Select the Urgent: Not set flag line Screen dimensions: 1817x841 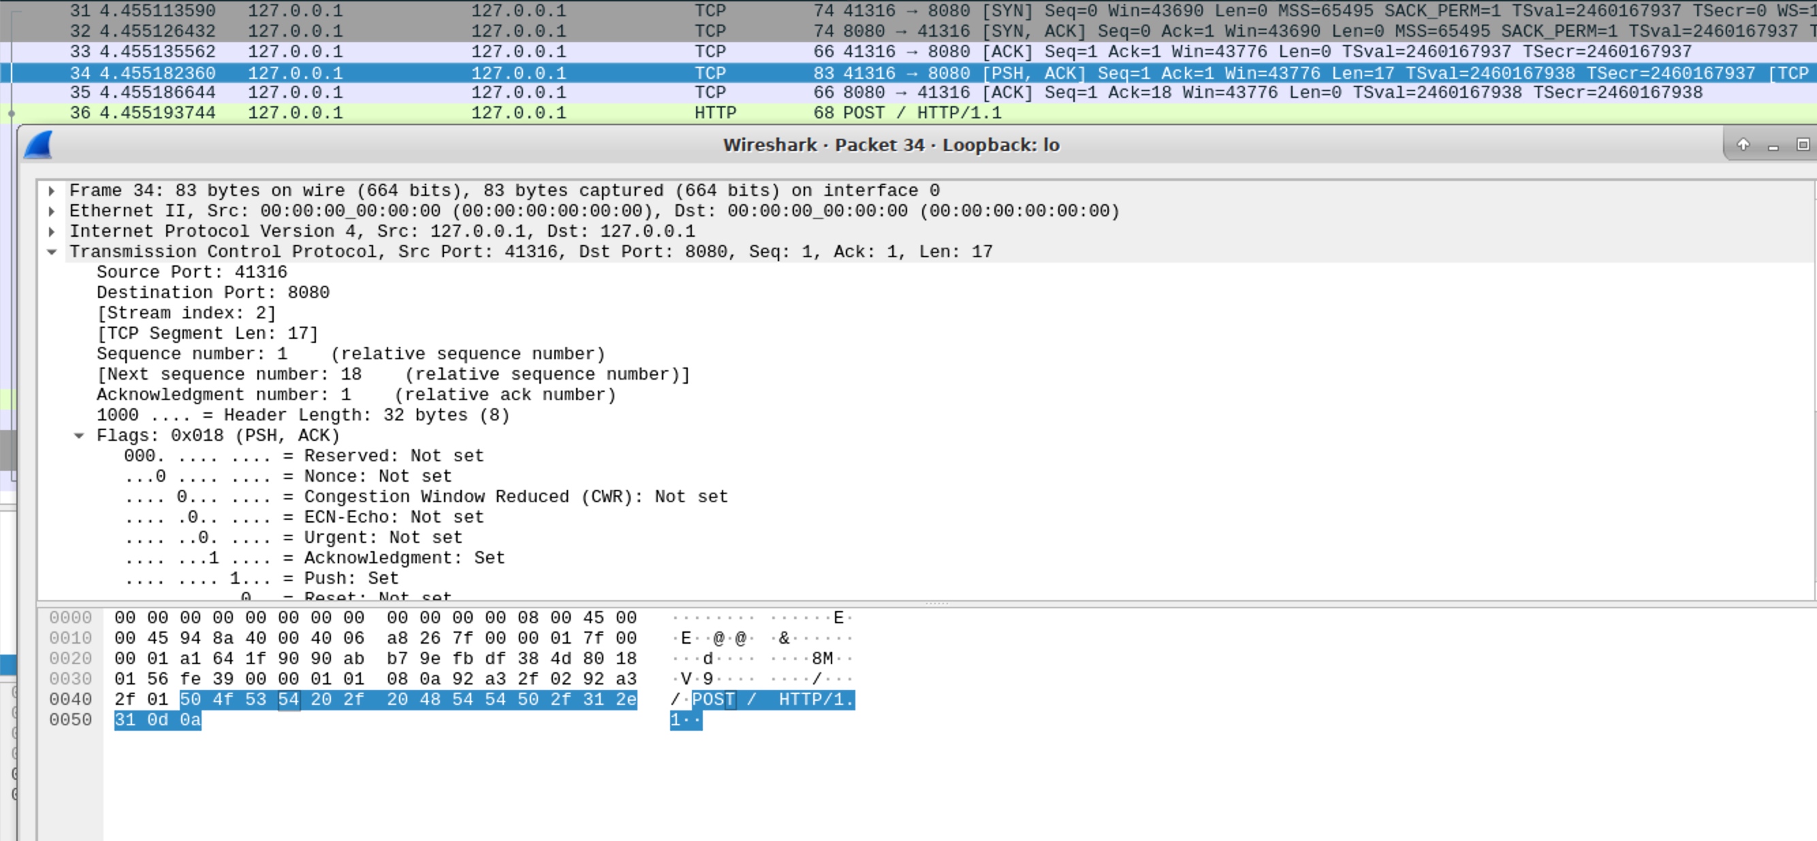(294, 539)
